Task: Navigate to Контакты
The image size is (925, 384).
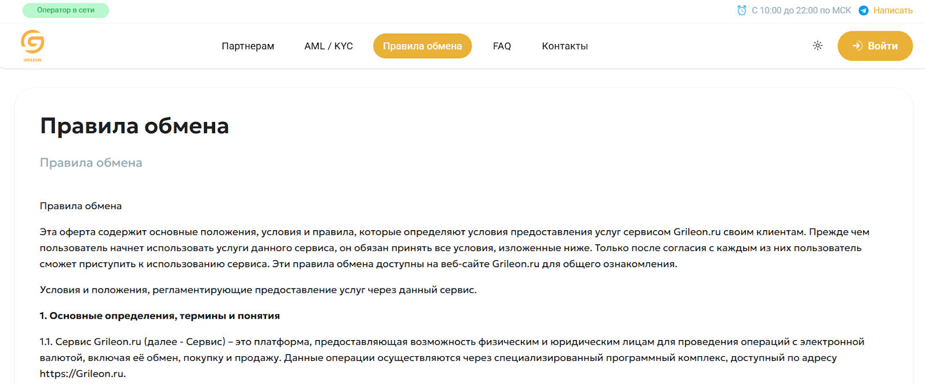Action: pyautogui.click(x=564, y=46)
